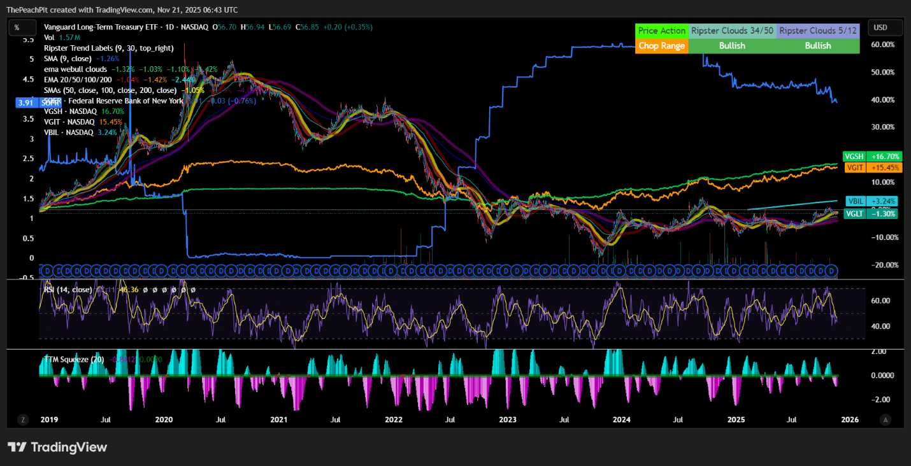Select the orange VGIT price axis label
The width and height of the screenshot is (911, 466).
(x=871, y=167)
